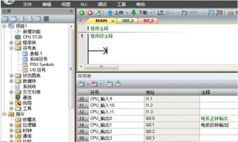238x142 pixels.
Task: Click Create Undefined Symbols icon
Action: coord(110,84)
